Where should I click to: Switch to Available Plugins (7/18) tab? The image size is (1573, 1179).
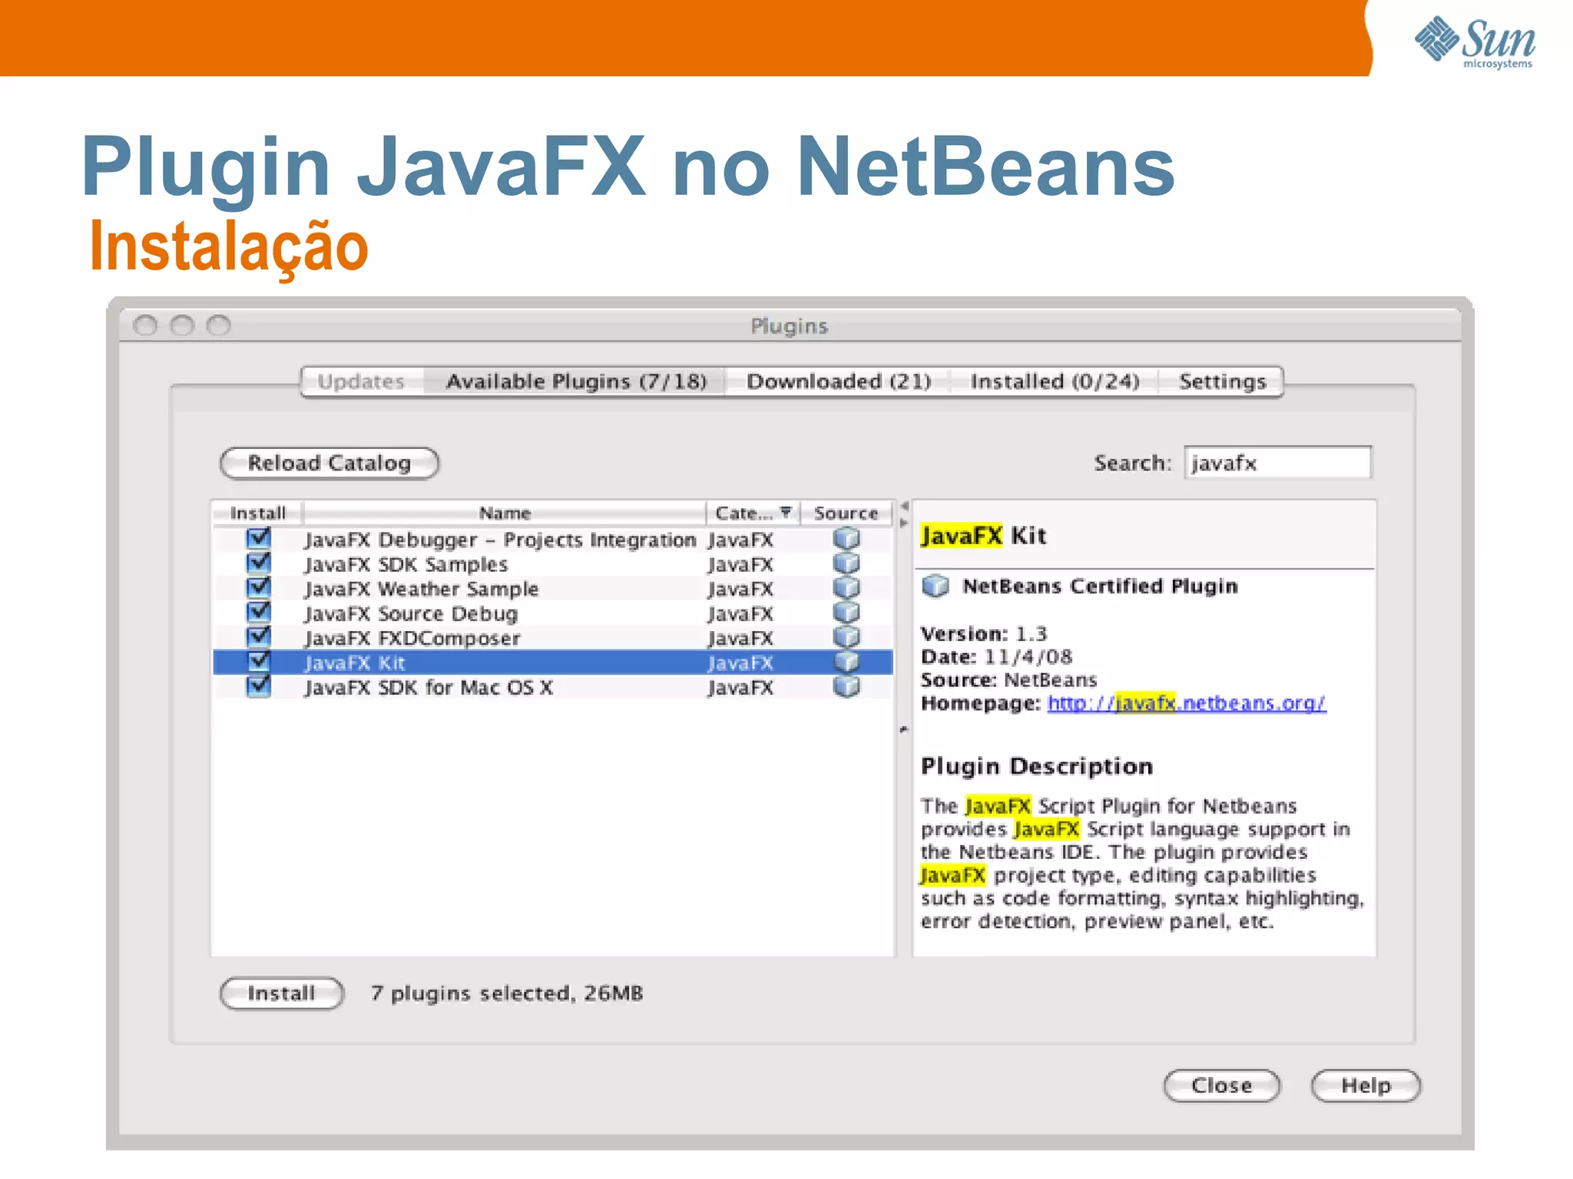[x=576, y=381]
